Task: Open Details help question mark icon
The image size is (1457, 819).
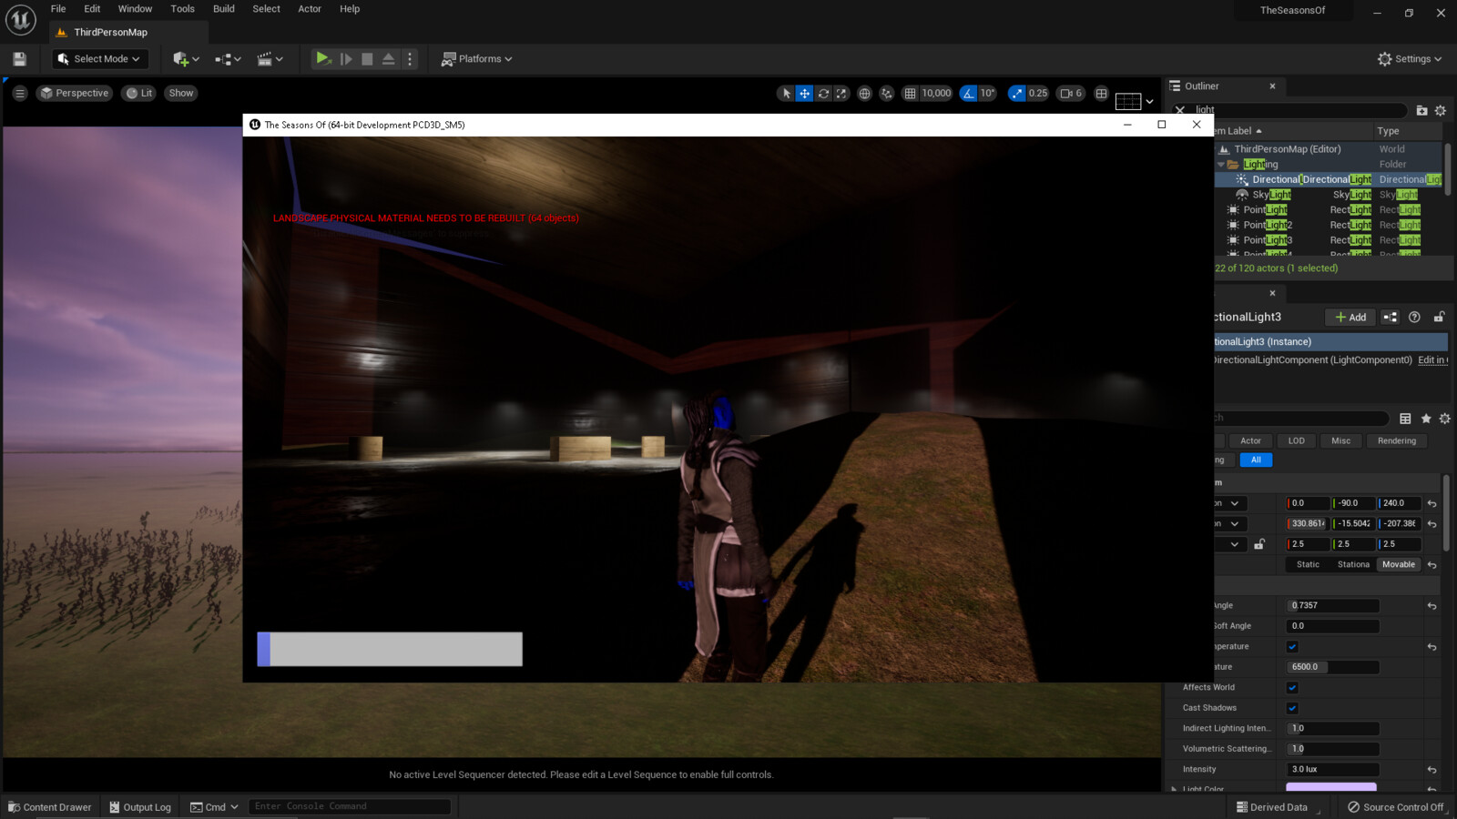Action: pyautogui.click(x=1414, y=317)
